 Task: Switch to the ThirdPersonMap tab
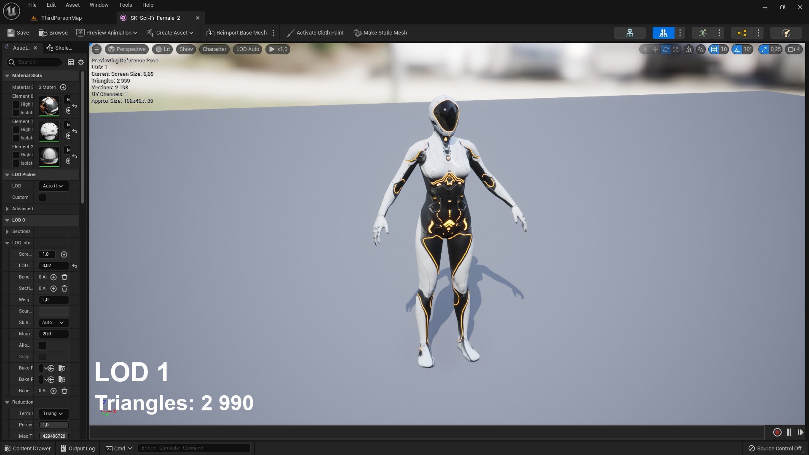point(62,18)
